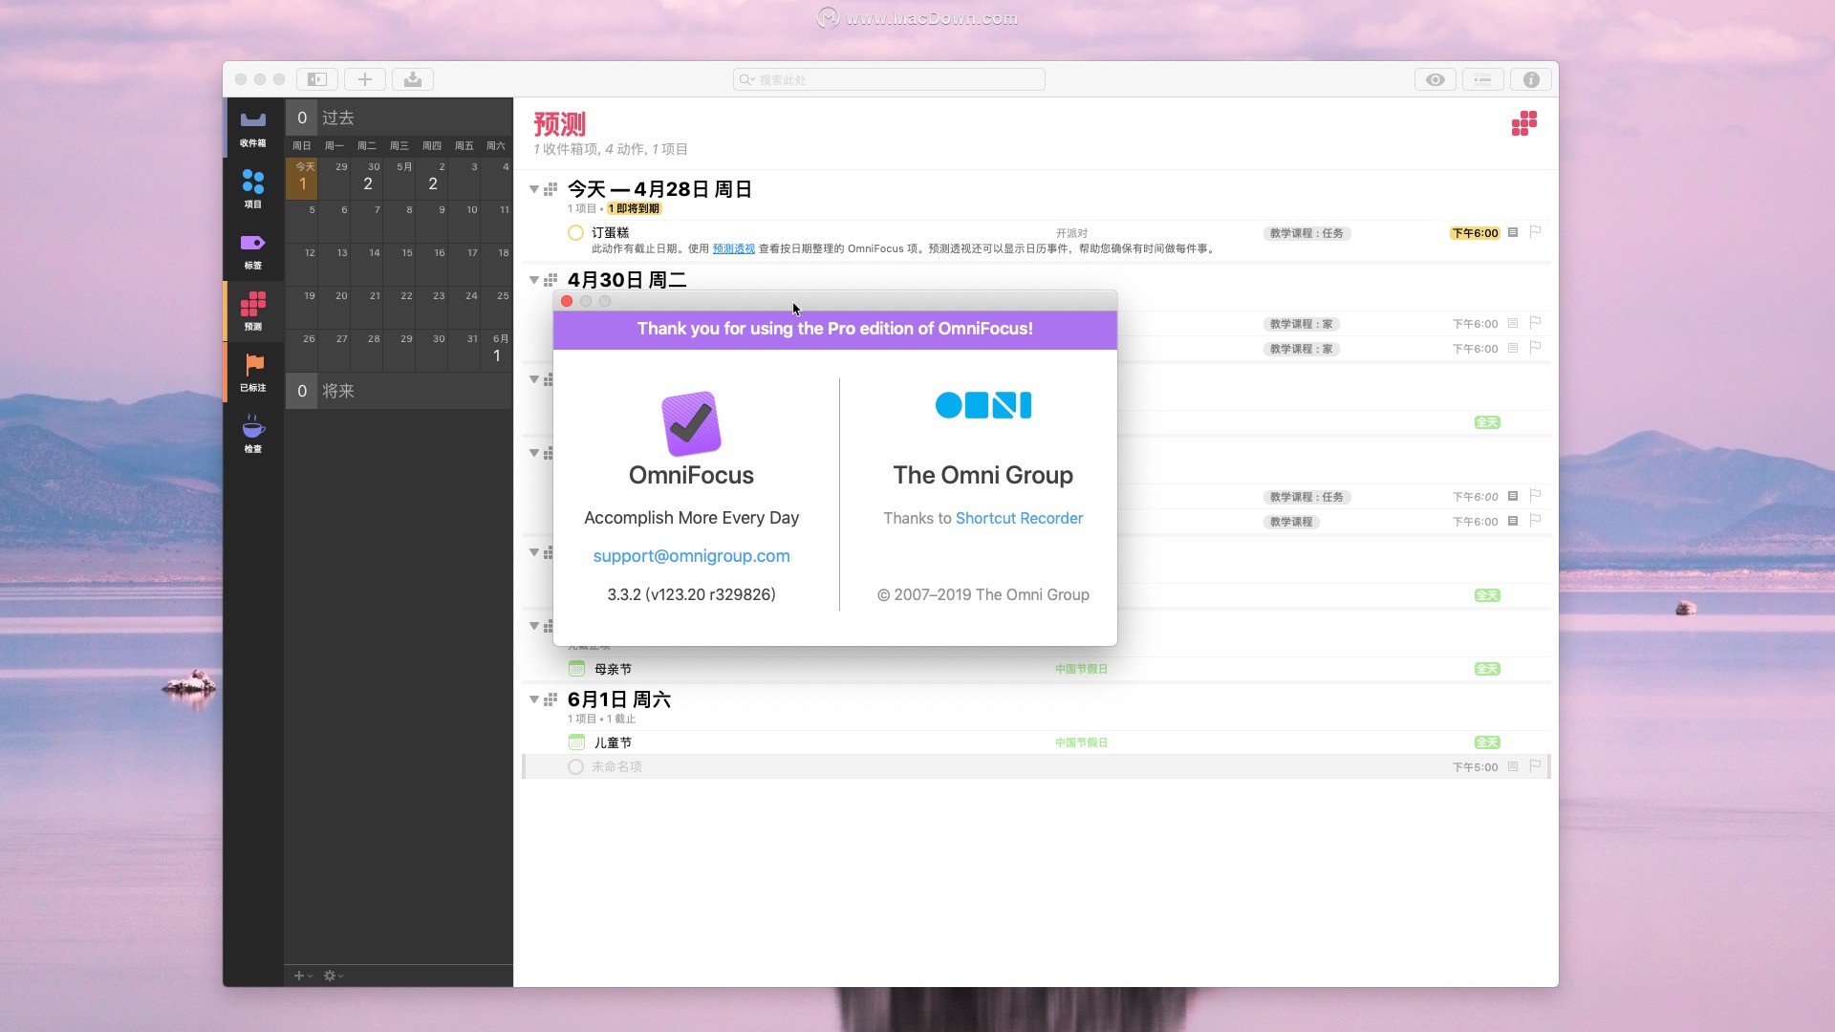
Task: Check the status circle for 未命名项
Action: [575, 766]
